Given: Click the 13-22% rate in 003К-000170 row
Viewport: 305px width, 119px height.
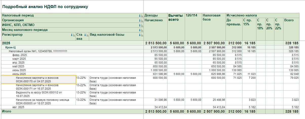Looking at the screenshot, I should [81, 78].
